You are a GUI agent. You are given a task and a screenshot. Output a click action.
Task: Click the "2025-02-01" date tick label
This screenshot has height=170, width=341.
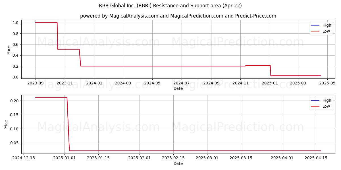[140, 158]
